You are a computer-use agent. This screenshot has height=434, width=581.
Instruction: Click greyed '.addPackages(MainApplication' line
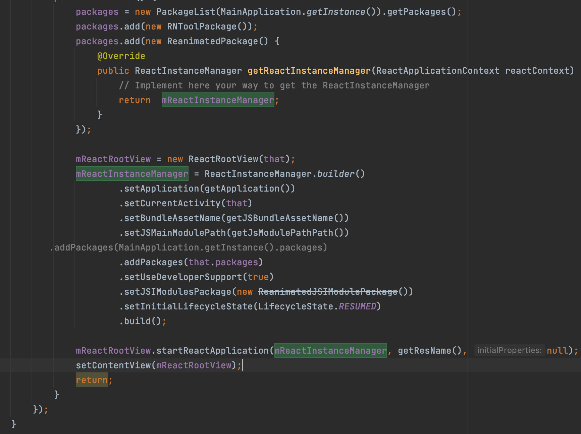pos(188,247)
